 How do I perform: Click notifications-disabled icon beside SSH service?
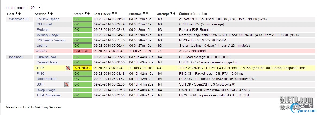(67, 84)
